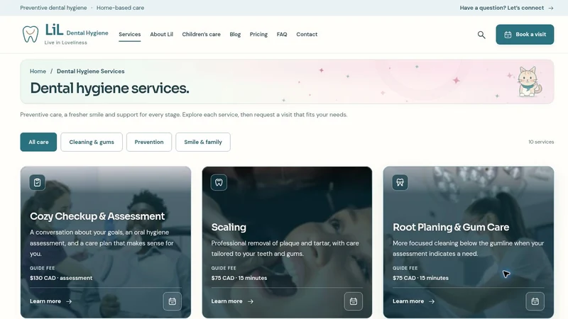This screenshot has width=568, height=319.
Task: Click 'Home-based care' top bar text
Action: click(x=120, y=8)
